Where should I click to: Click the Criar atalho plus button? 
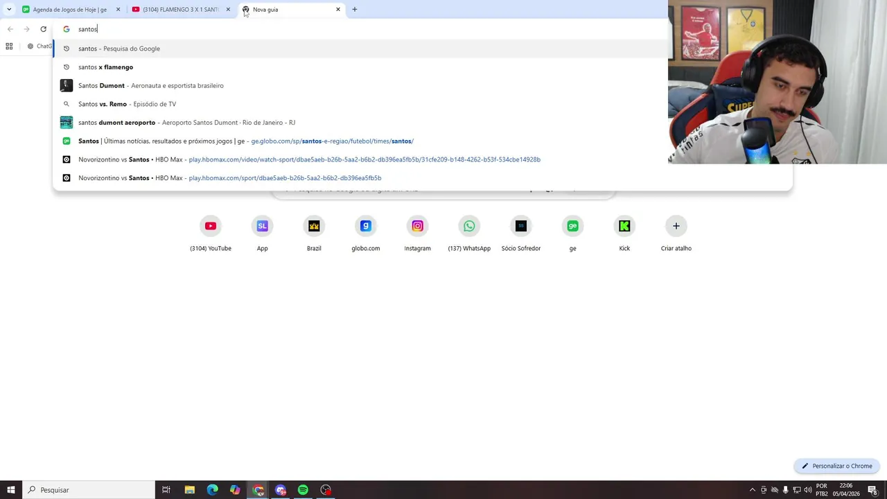[x=676, y=226]
